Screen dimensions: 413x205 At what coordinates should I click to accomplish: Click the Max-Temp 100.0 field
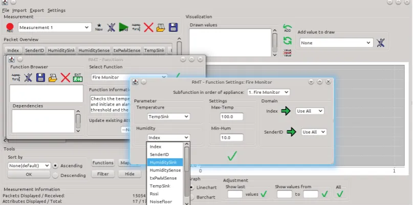coord(231,117)
